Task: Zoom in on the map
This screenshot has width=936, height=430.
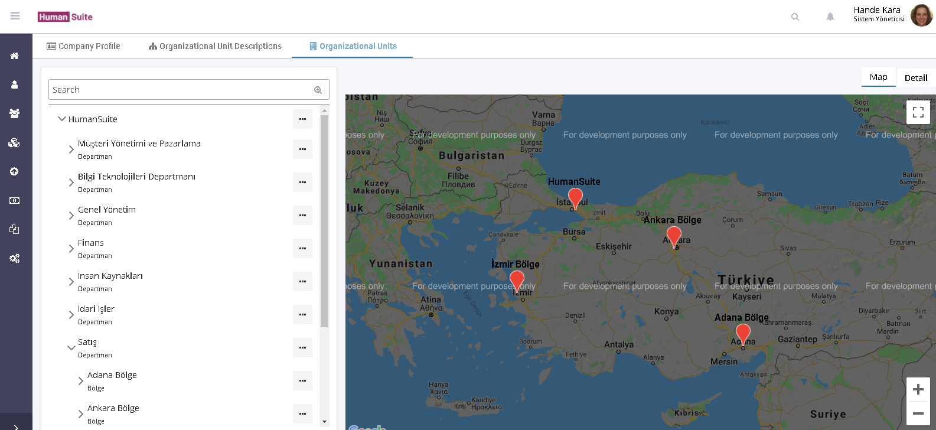Action: click(918, 389)
